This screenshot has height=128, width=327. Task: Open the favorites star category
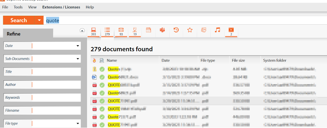tap(190, 30)
